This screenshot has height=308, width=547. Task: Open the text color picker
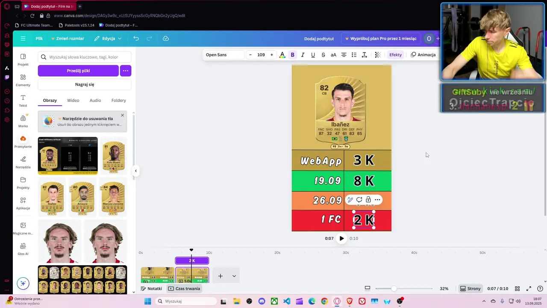(282, 55)
